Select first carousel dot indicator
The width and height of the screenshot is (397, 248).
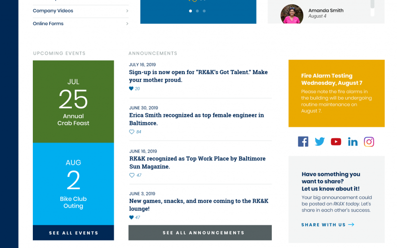click(190, 10)
